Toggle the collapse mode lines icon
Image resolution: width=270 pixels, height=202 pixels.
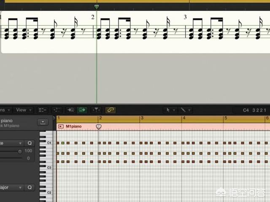pos(43,110)
